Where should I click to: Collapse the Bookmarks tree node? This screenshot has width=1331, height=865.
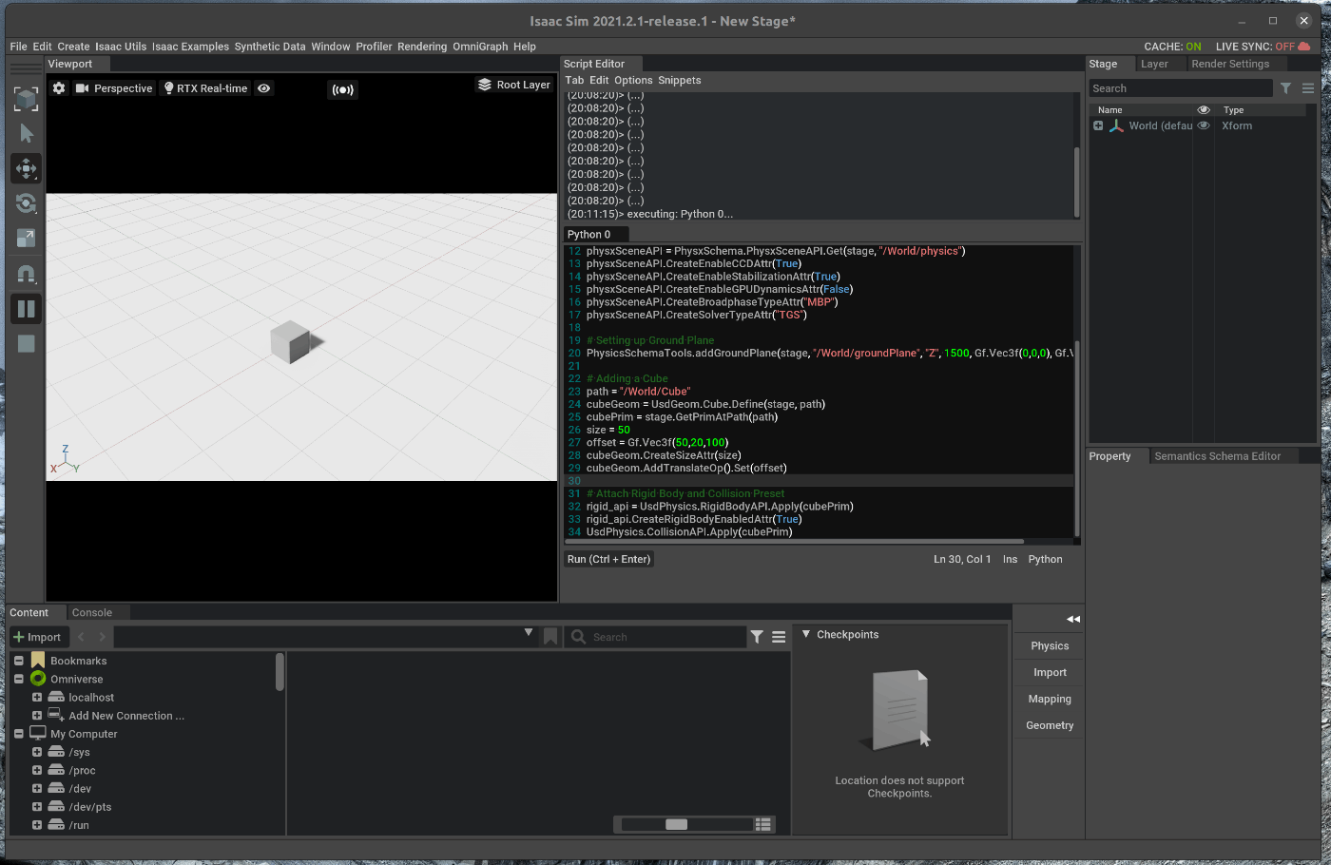click(x=19, y=661)
